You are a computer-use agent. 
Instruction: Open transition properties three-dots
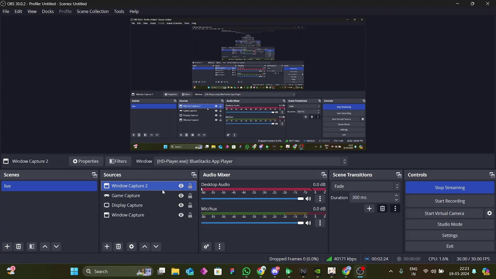(395, 208)
